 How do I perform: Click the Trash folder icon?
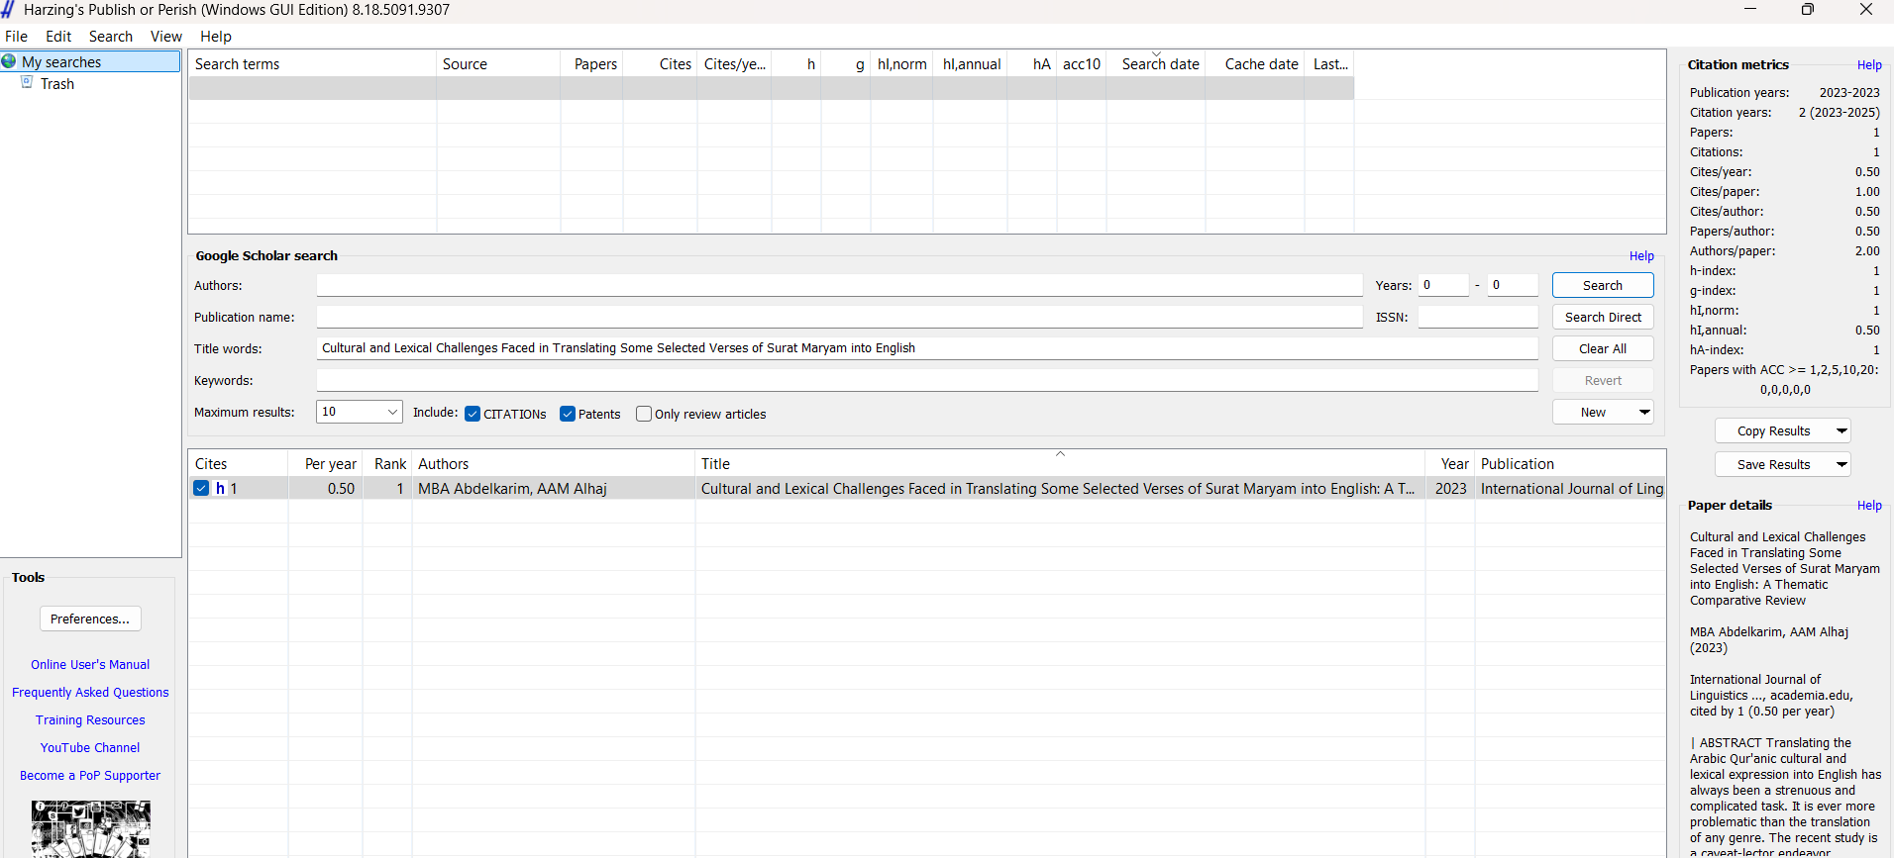tap(28, 83)
